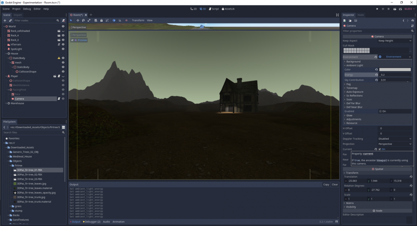Open the Transform menu in viewport toolbar
The height and width of the screenshot is (226, 417).
point(138,20)
